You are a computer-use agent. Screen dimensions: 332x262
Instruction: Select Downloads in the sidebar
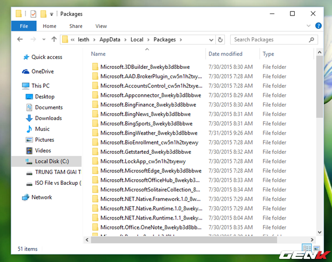(48, 118)
